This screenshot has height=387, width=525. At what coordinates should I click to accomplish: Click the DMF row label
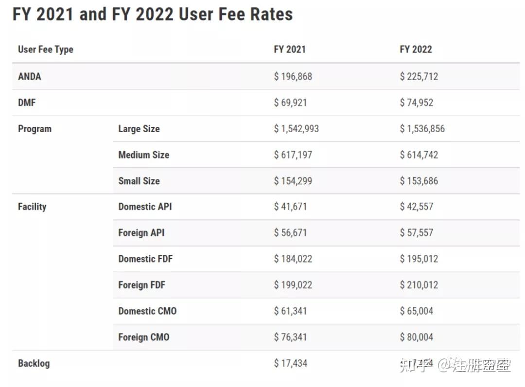27,103
